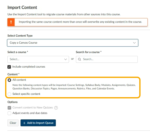Click the plus icon on Add to Import Queue
Screen dimensions: 150x132
click(x=24, y=123)
